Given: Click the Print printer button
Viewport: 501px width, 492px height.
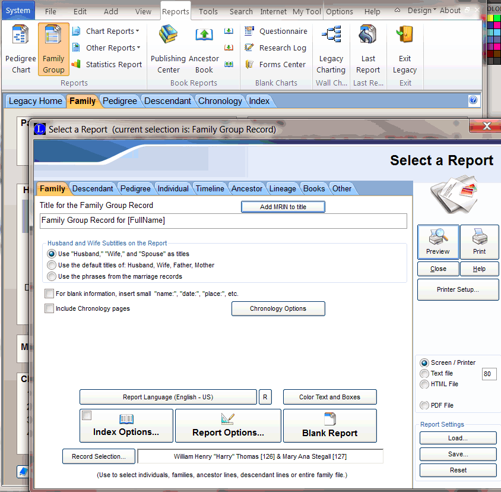Looking at the screenshot, I should tap(479, 242).
